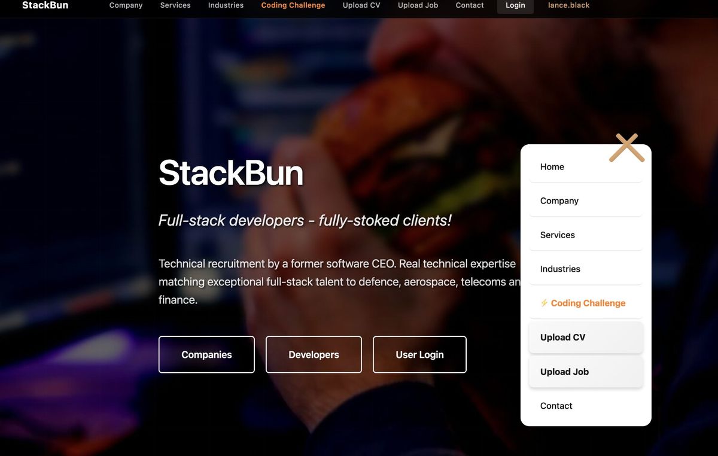Click the StackBun logo in the header
Image resolution: width=718 pixels, height=456 pixels.
point(44,5)
